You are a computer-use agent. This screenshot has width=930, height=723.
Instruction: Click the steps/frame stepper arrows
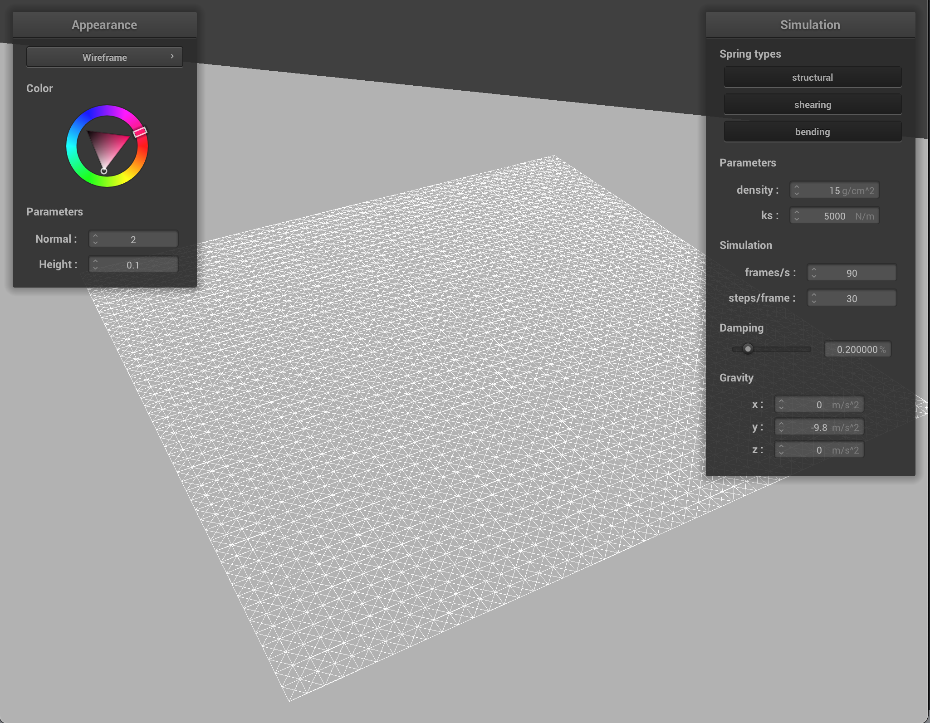[814, 298]
